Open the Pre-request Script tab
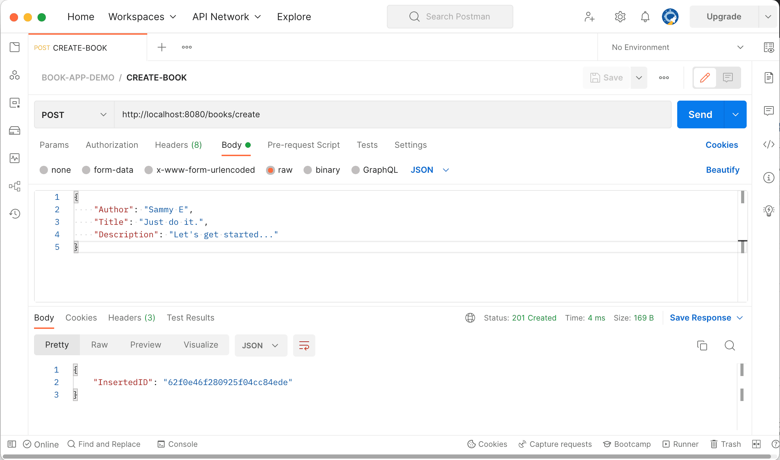780x460 pixels. 304,145
